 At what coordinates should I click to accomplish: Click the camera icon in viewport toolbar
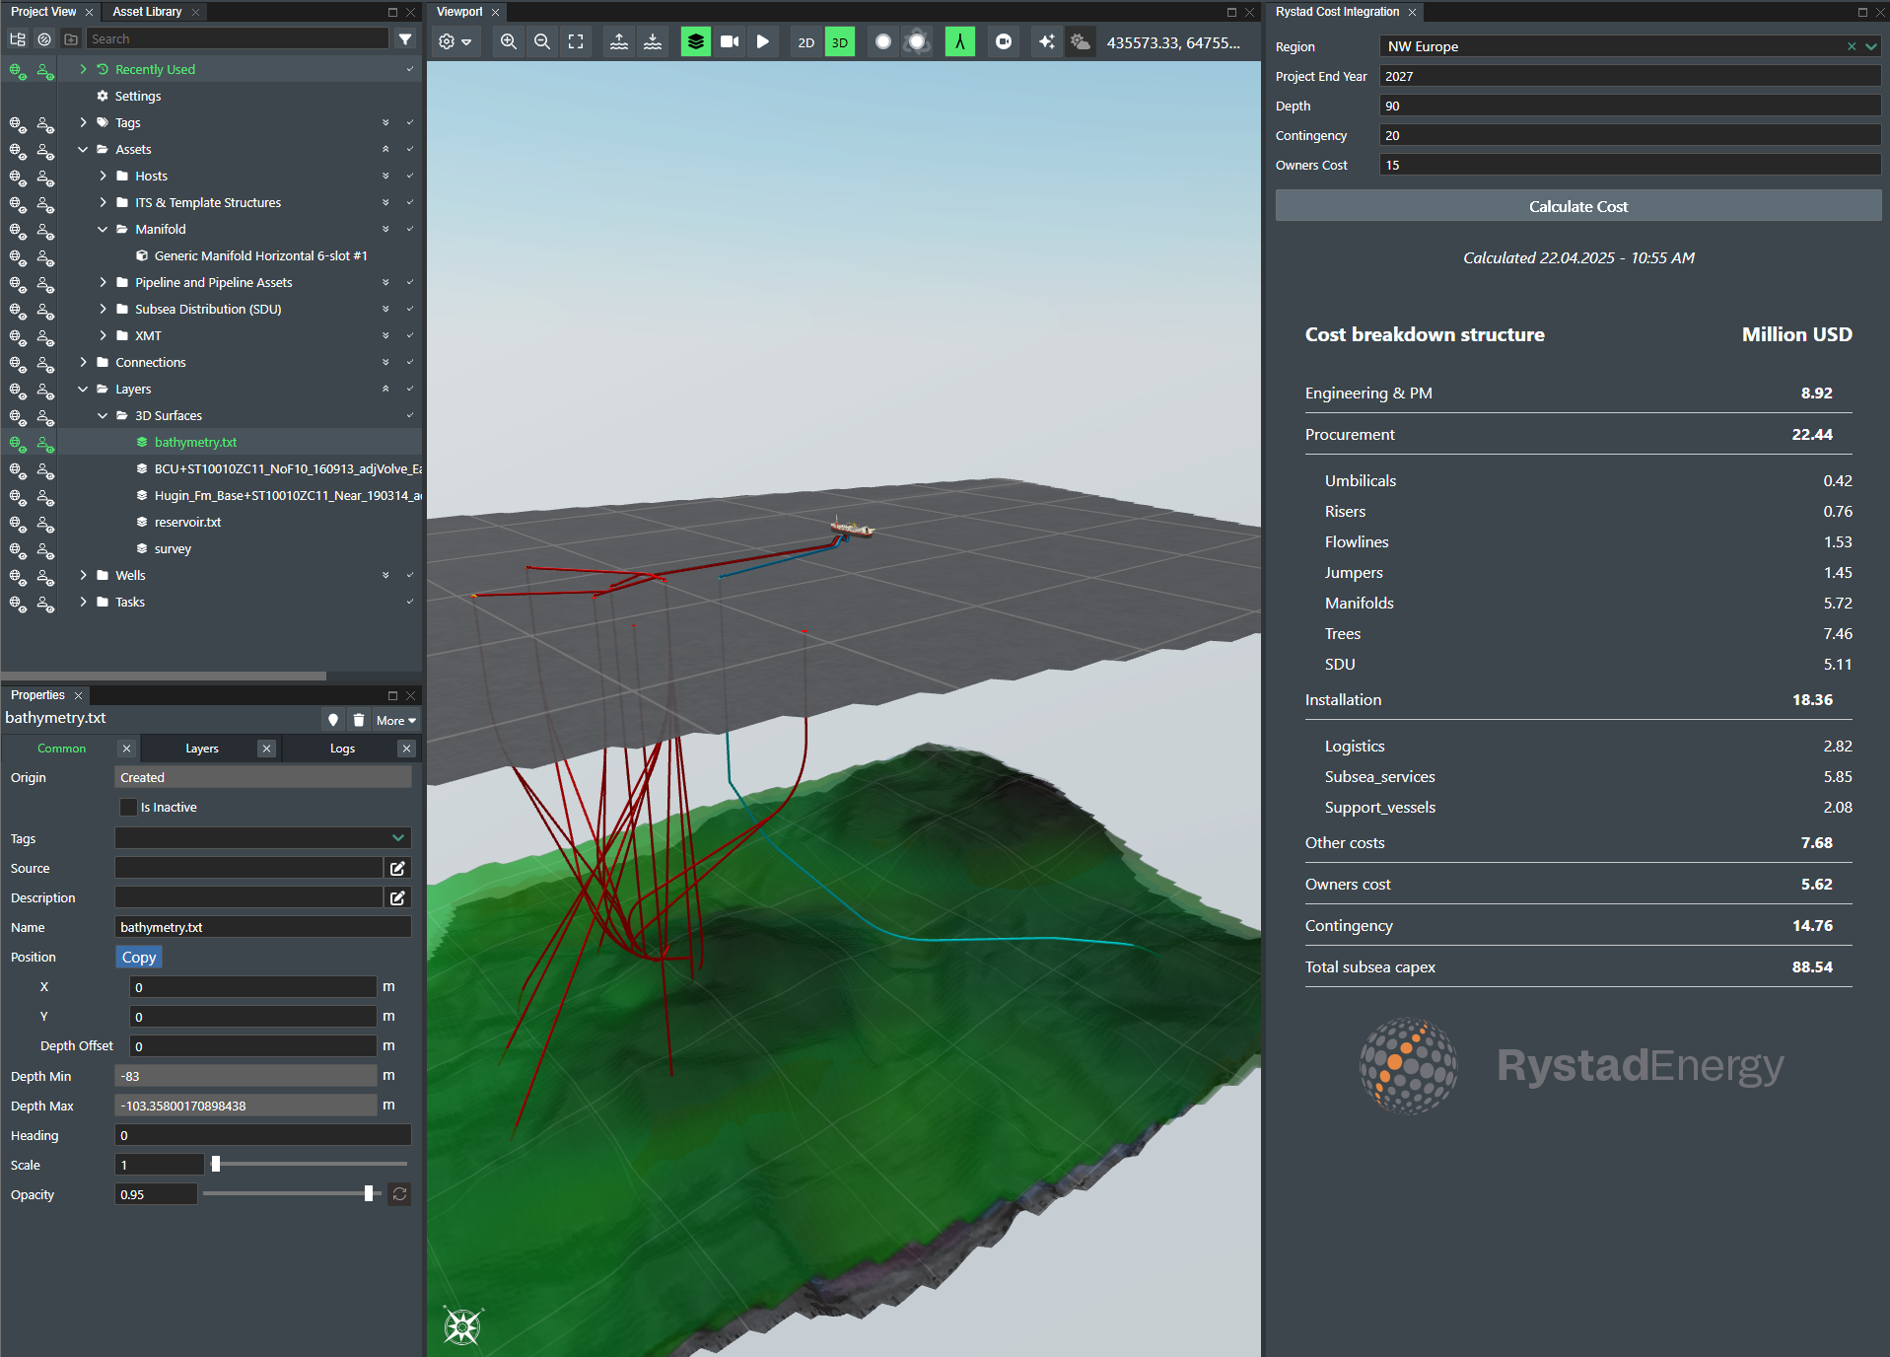pyautogui.click(x=730, y=41)
